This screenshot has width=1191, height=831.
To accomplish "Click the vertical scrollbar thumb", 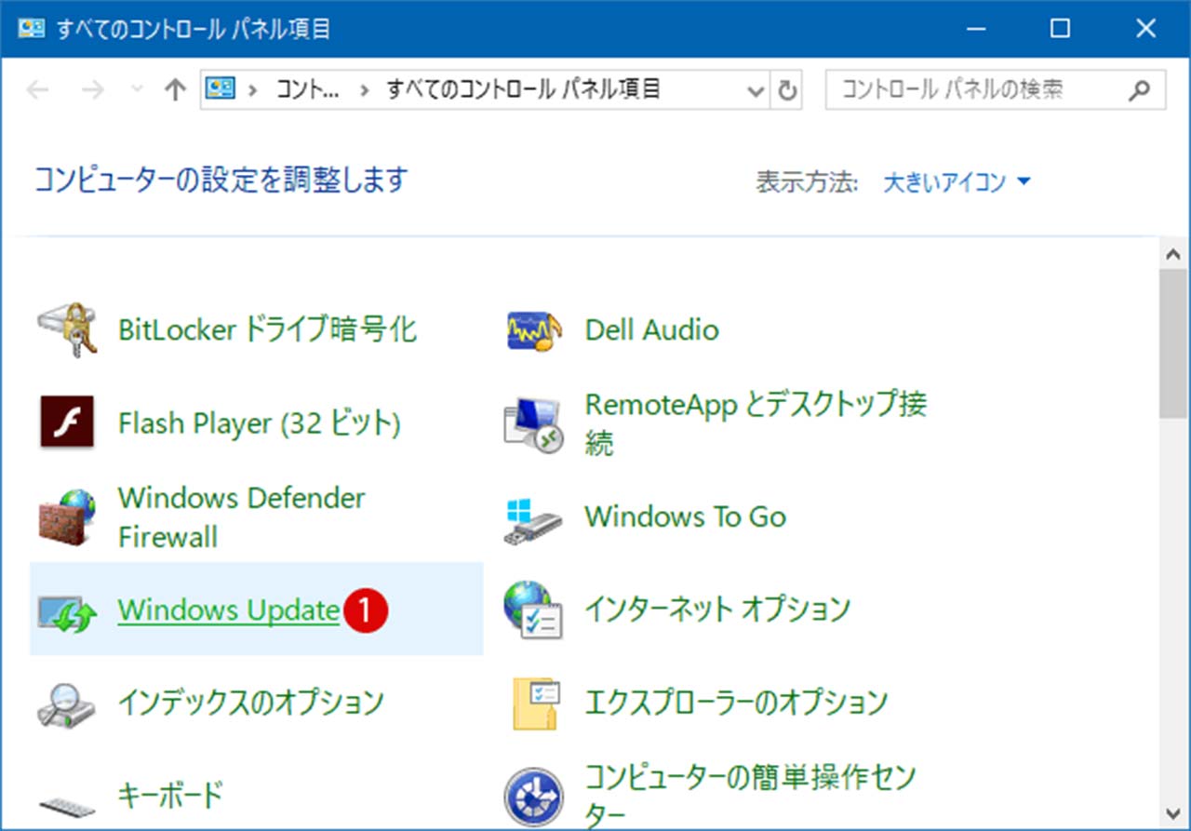I will (1174, 345).
